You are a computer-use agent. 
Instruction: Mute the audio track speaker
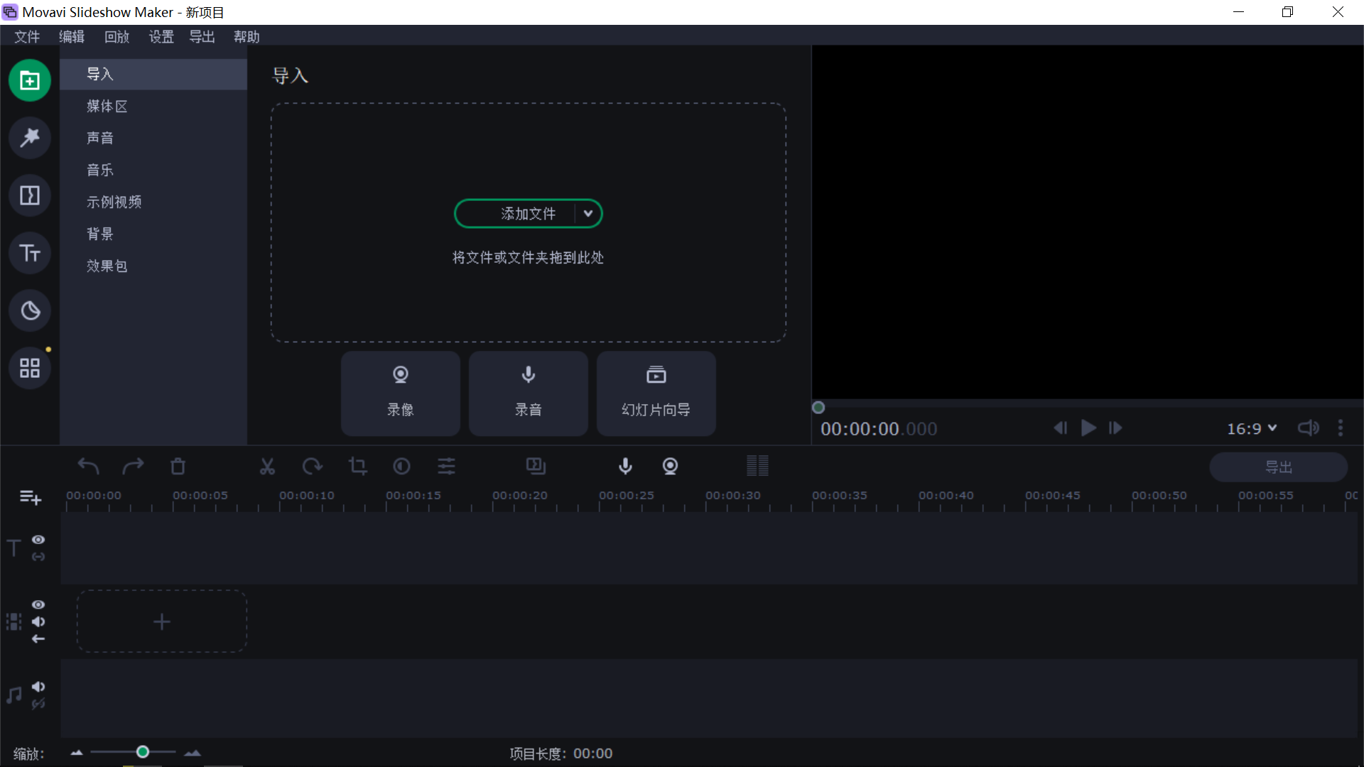(x=38, y=687)
